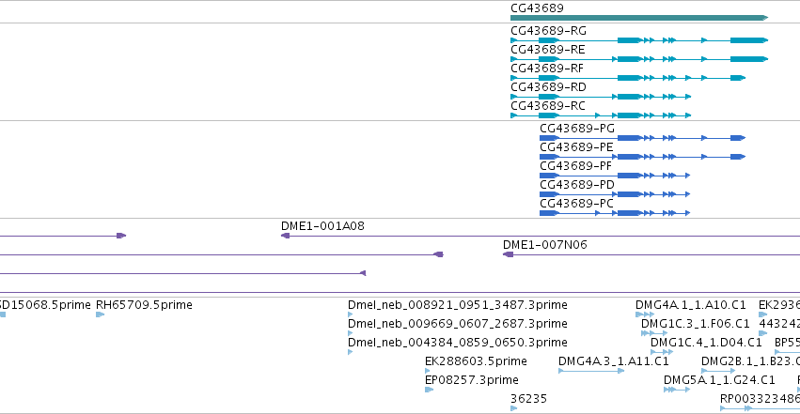Select the DMG4A.3_1.A11.C1 alignment glyph

click(591, 371)
